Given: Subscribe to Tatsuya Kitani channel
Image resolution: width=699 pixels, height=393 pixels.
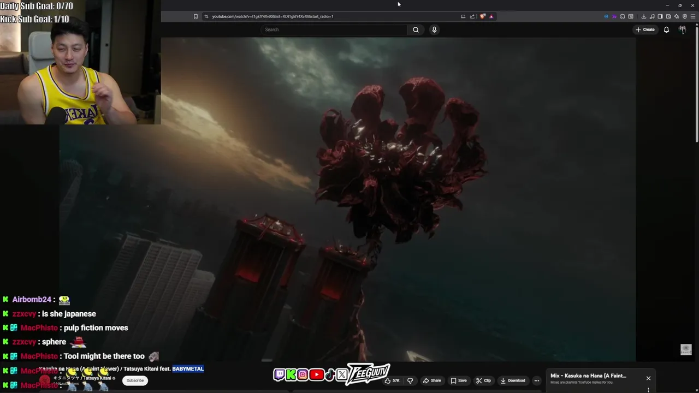Looking at the screenshot, I should pyautogui.click(x=135, y=380).
